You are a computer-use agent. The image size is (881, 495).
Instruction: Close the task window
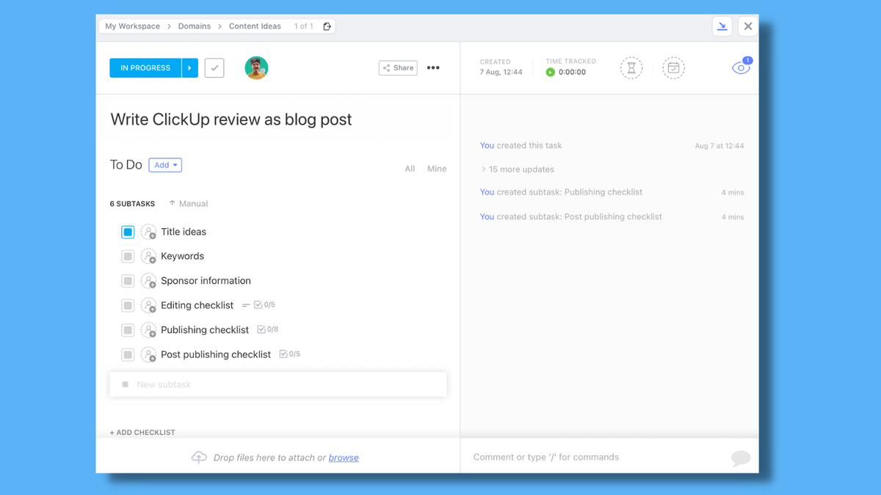(x=748, y=26)
